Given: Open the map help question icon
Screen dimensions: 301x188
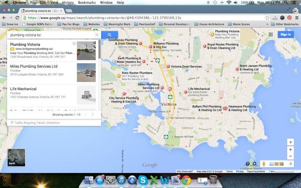Looking at the screenshot, I should pyautogui.click(x=247, y=164).
